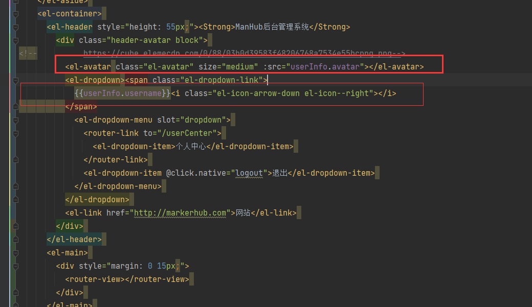Viewport: 532px width, 307px height.
Task: Click the size="medium" attribute
Action: [x=228, y=67]
